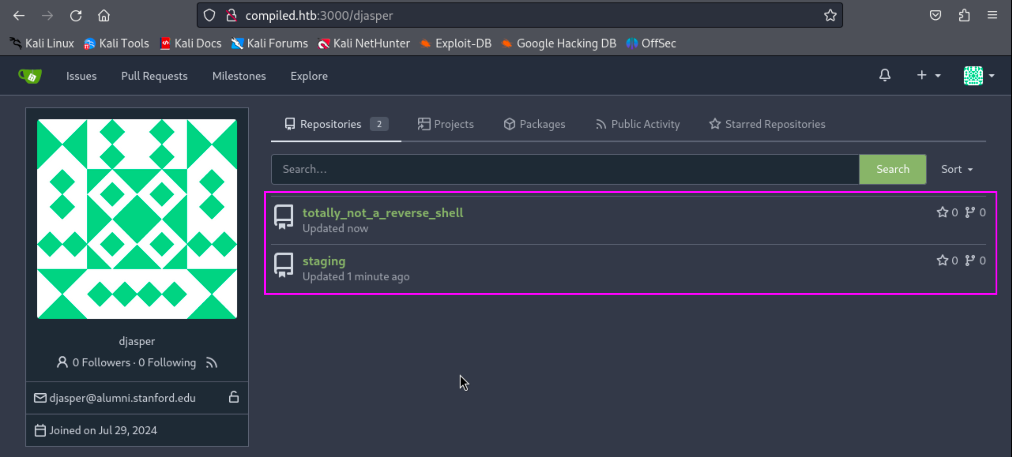Reload the current page
The height and width of the screenshot is (457, 1012).
point(76,15)
